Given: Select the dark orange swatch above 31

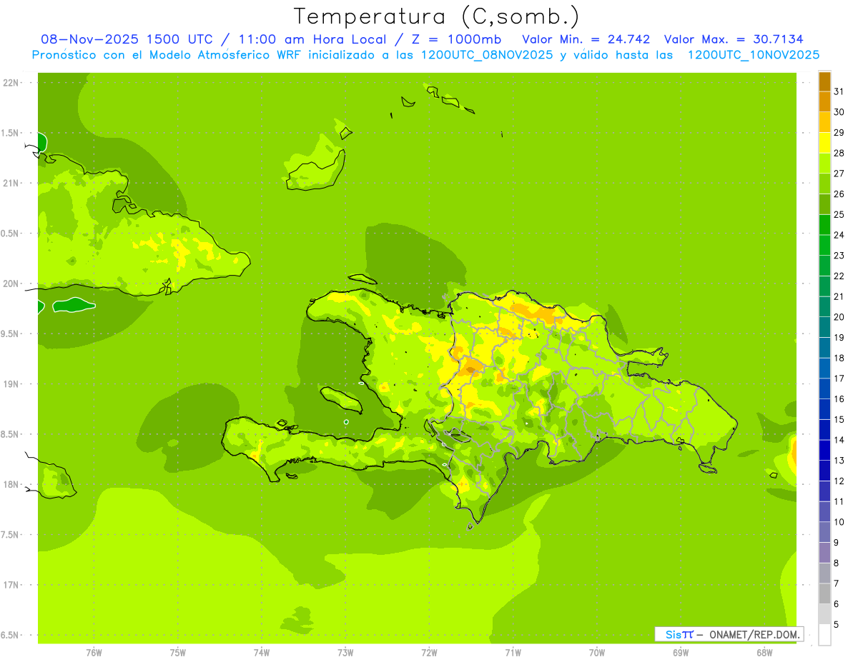Looking at the screenshot, I should [x=824, y=81].
